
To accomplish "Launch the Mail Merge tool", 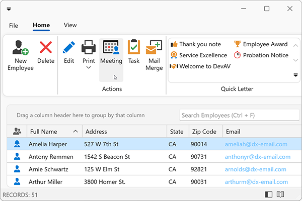I will pyautogui.click(x=154, y=48).
